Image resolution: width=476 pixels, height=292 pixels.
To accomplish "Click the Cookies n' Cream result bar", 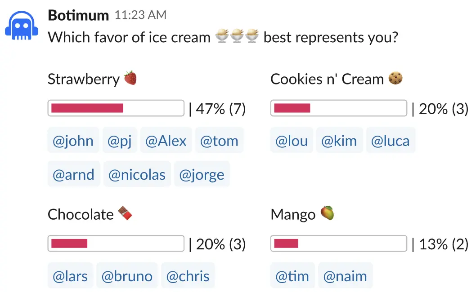I will click(339, 108).
